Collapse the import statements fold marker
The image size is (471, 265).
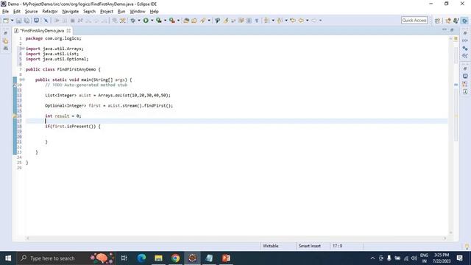tap(23, 49)
